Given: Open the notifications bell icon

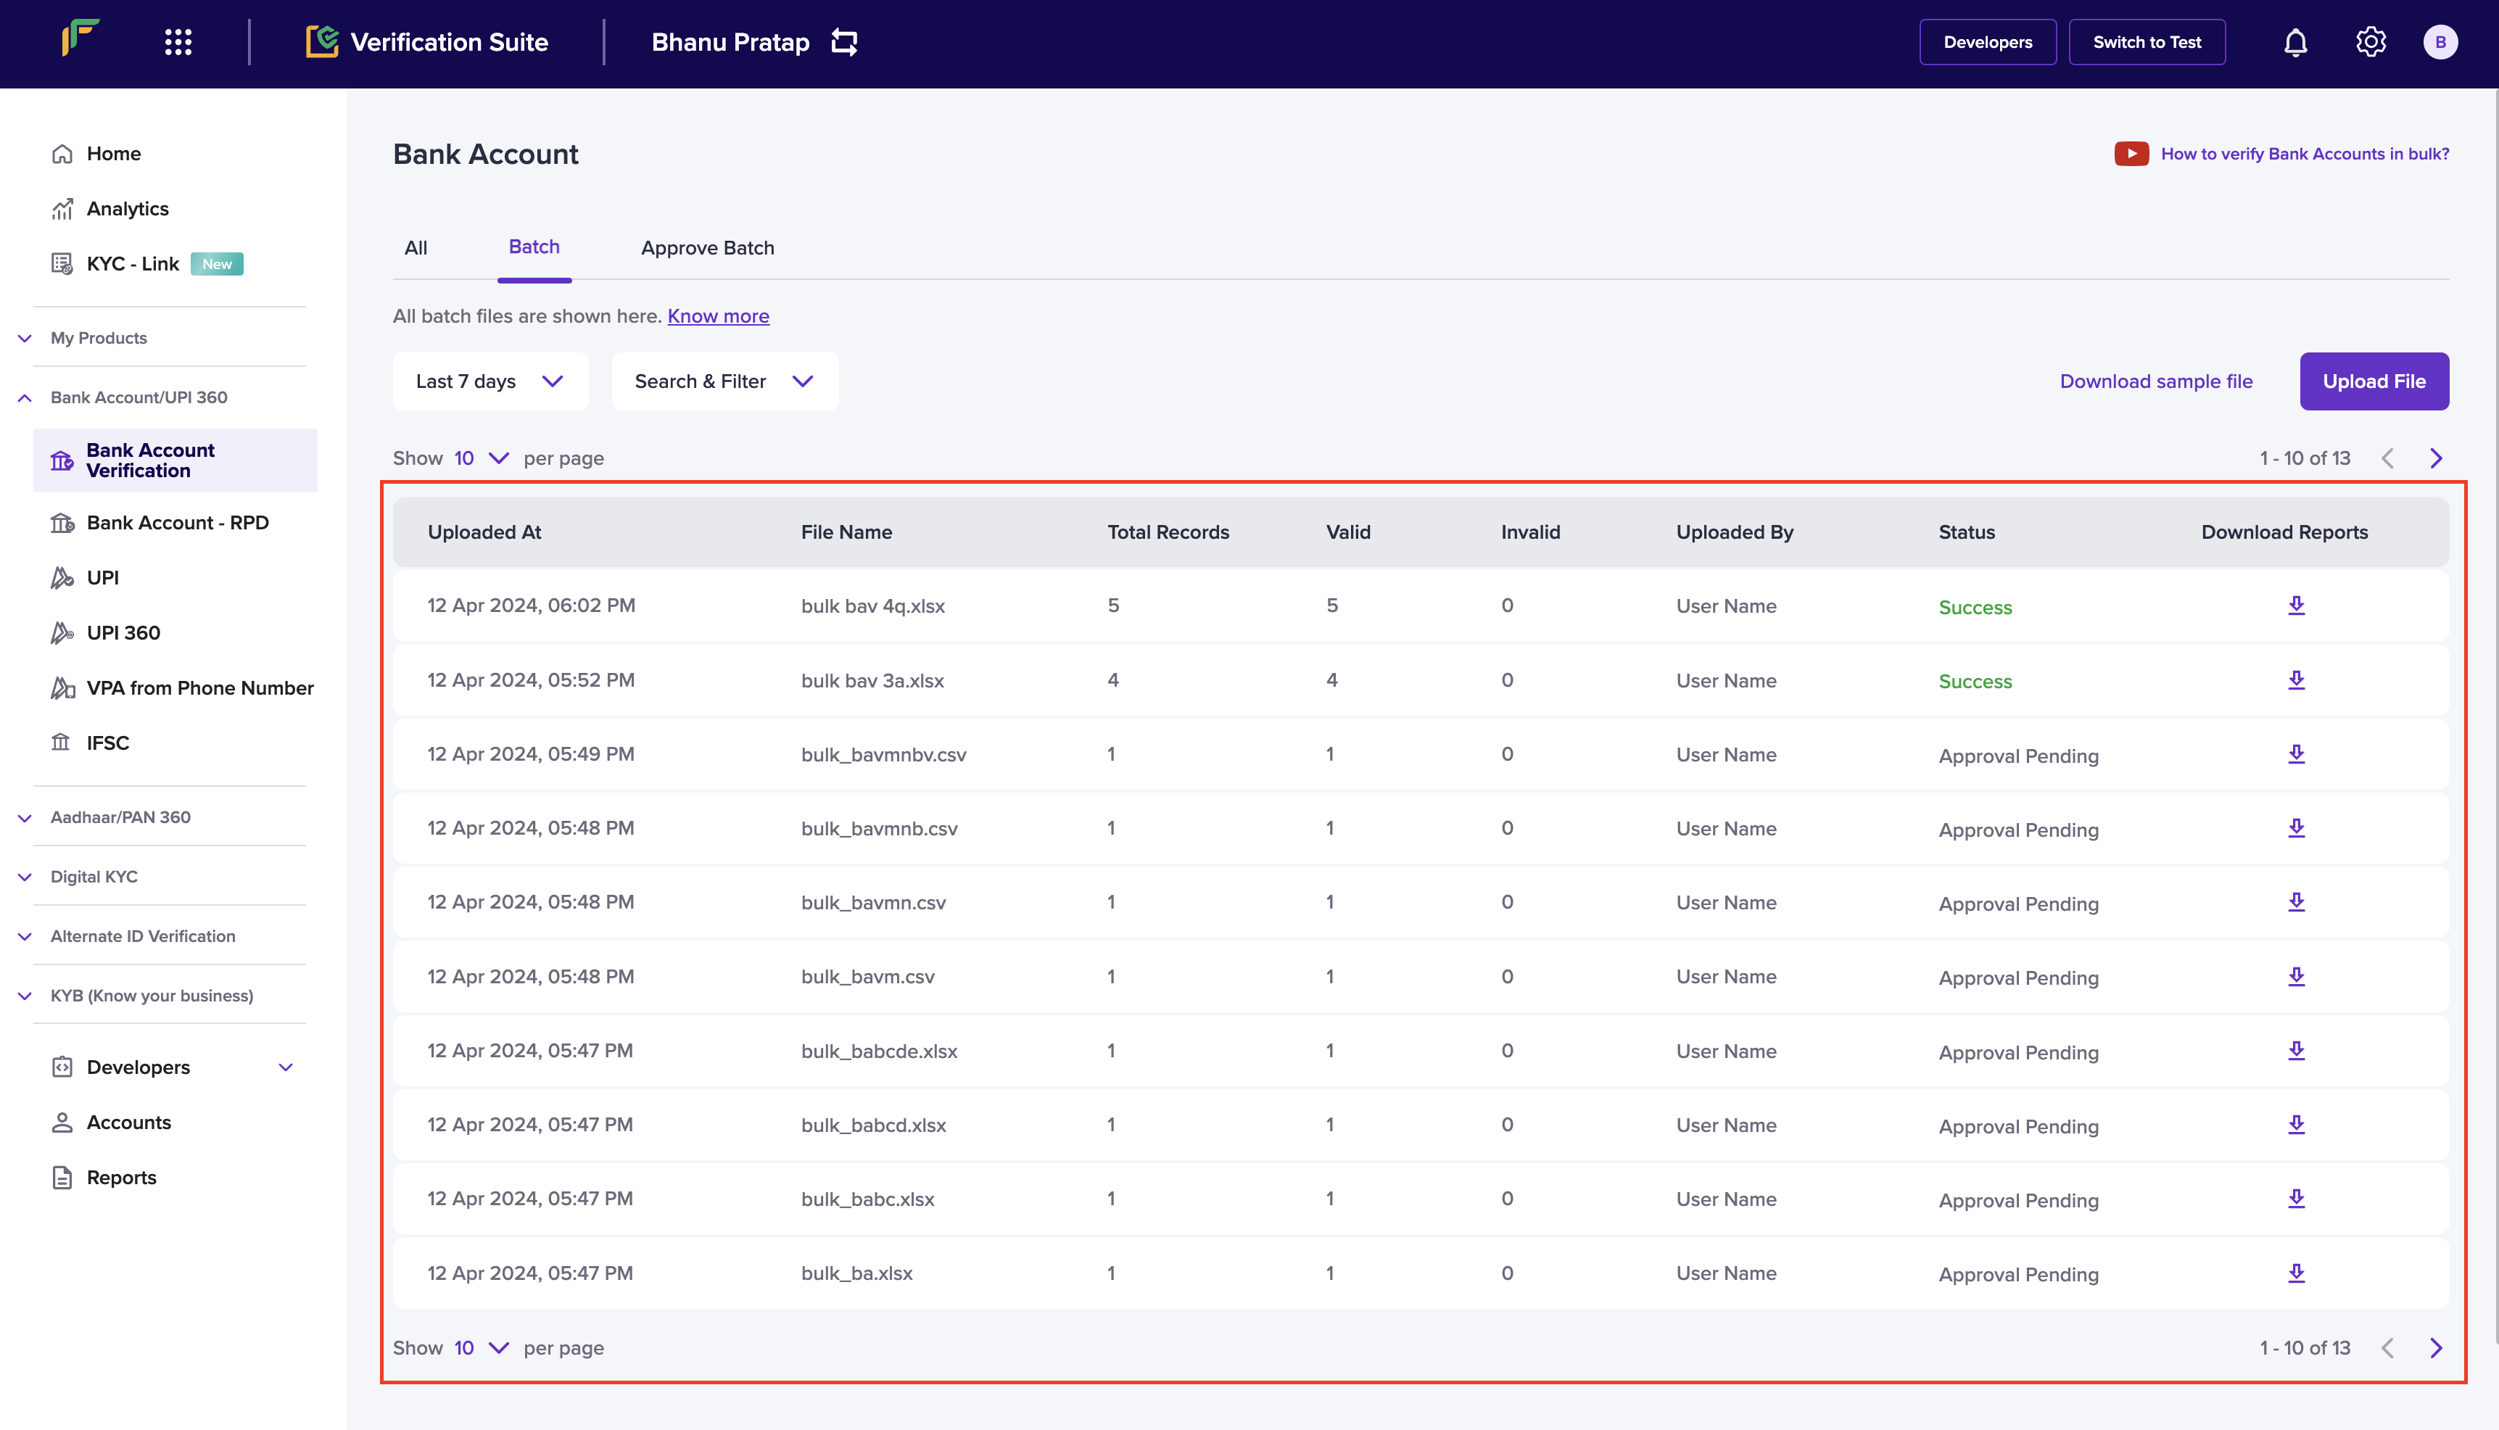Looking at the screenshot, I should point(2294,42).
